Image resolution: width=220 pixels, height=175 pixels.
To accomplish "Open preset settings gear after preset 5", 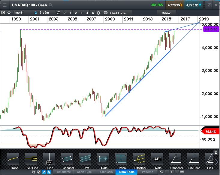I will pos(99,13).
